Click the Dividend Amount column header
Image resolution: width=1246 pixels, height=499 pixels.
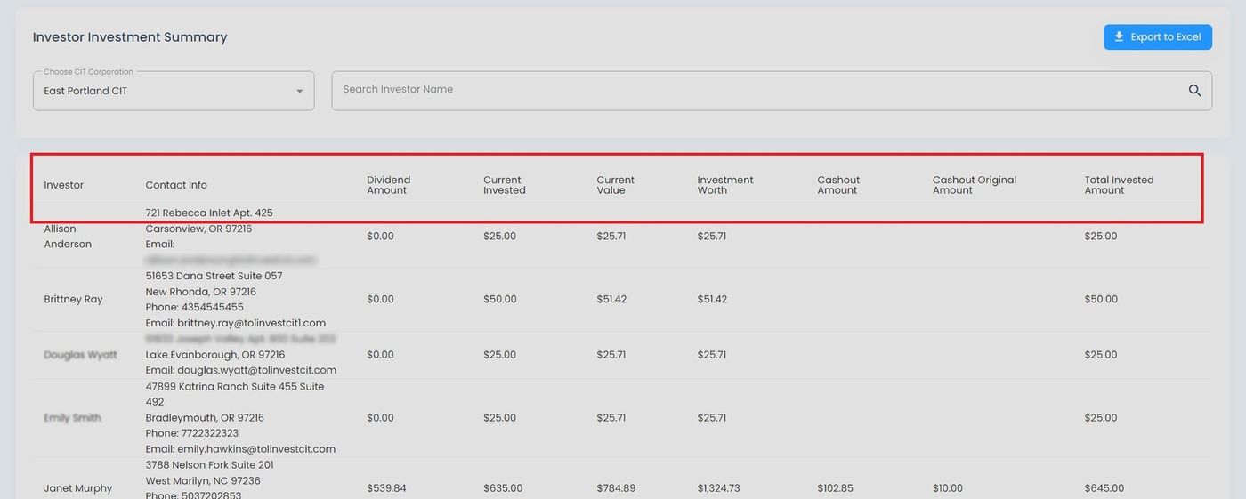pos(388,185)
